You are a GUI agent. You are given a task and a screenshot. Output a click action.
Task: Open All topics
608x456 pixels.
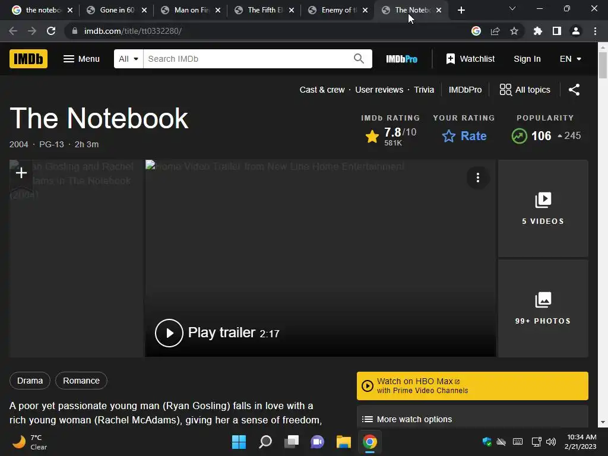point(525,90)
